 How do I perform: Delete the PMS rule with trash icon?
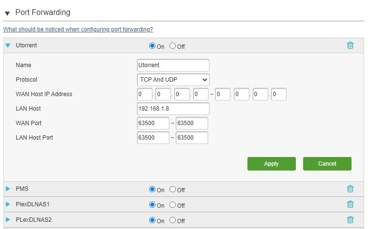(x=350, y=189)
